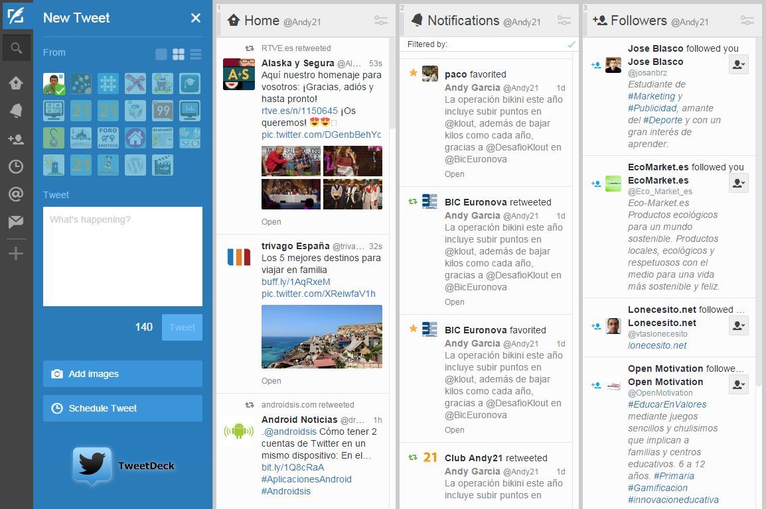The width and height of the screenshot is (766, 509).
Task: Click the @josanbrz handle text
Action: tap(647, 73)
